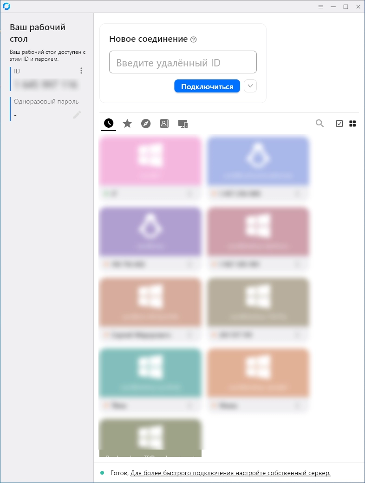Select the olive-green Windows session card
365x483 pixels.
(150, 437)
